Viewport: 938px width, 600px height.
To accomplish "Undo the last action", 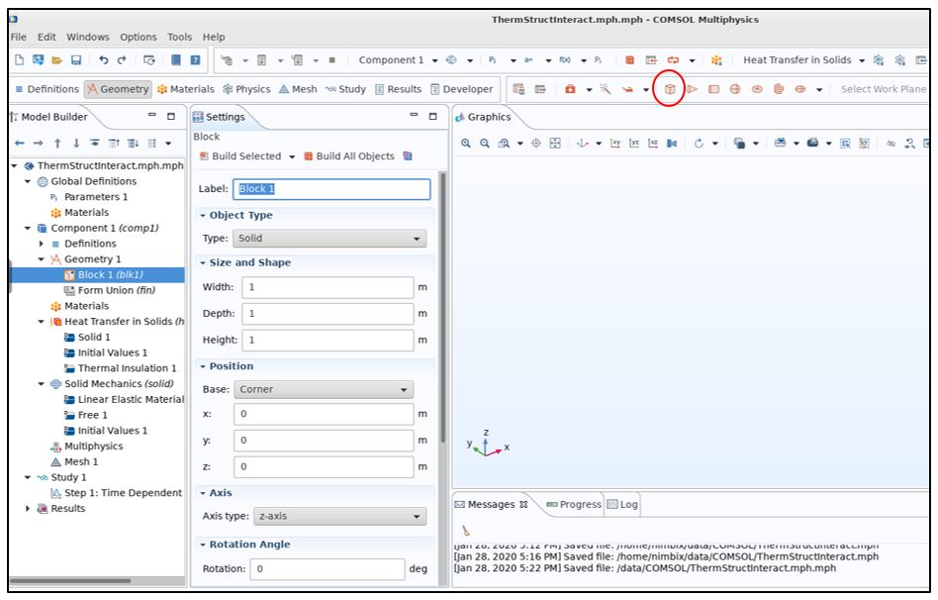I will [x=104, y=59].
